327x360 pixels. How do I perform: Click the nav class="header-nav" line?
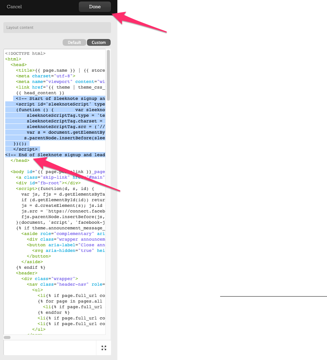(66, 284)
